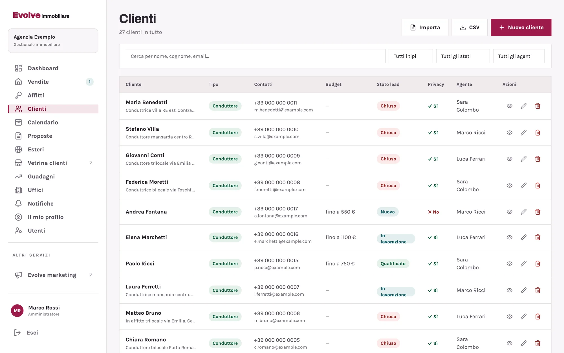Edit Laura Ferretti using the pencil icon
Viewport: 564px width, 353px height.
[523, 290]
